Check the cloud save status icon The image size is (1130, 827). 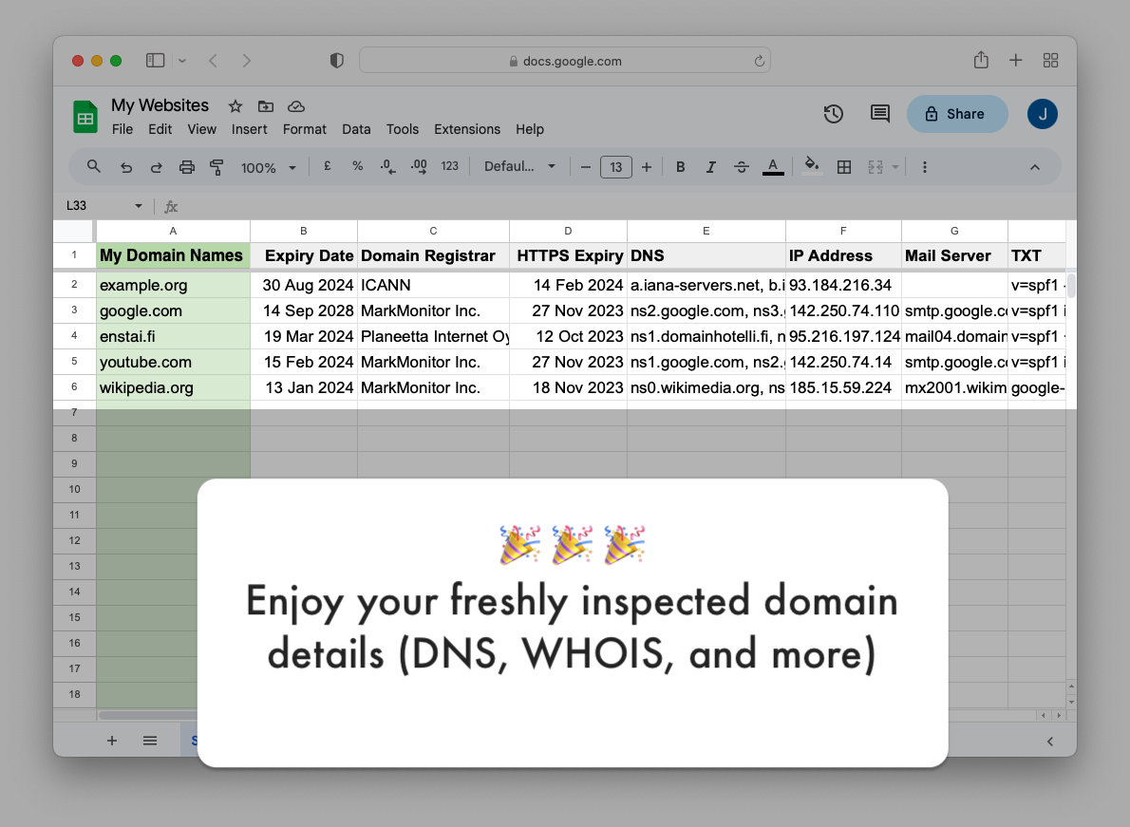pos(296,106)
